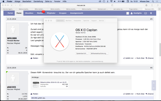Go forward with Safari forward arrow
The height and width of the screenshot is (101, 161).
point(15,5)
